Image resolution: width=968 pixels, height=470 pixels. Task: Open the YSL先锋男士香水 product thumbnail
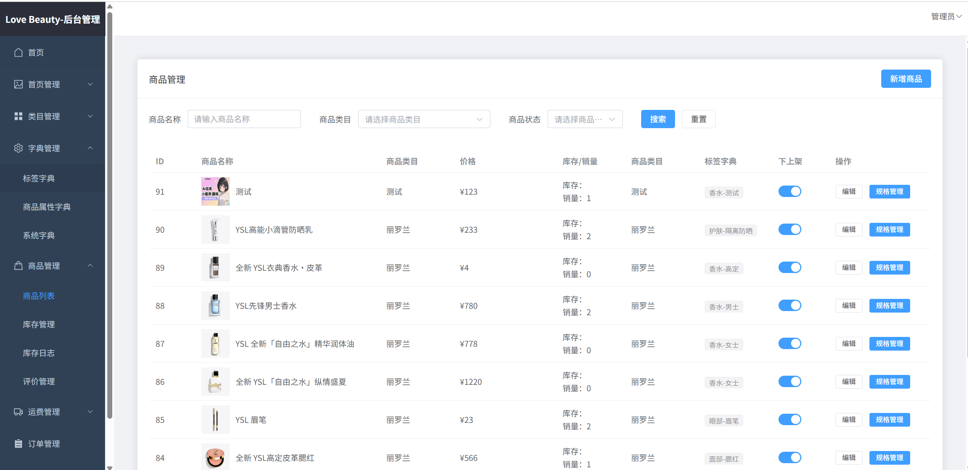[x=215, y=306]
